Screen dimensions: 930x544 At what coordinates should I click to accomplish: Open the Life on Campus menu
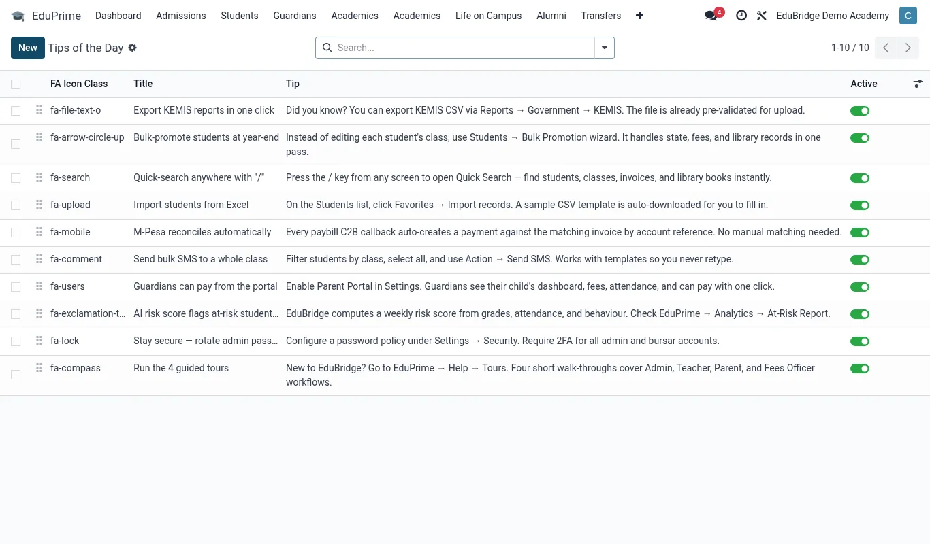point(489,16)
